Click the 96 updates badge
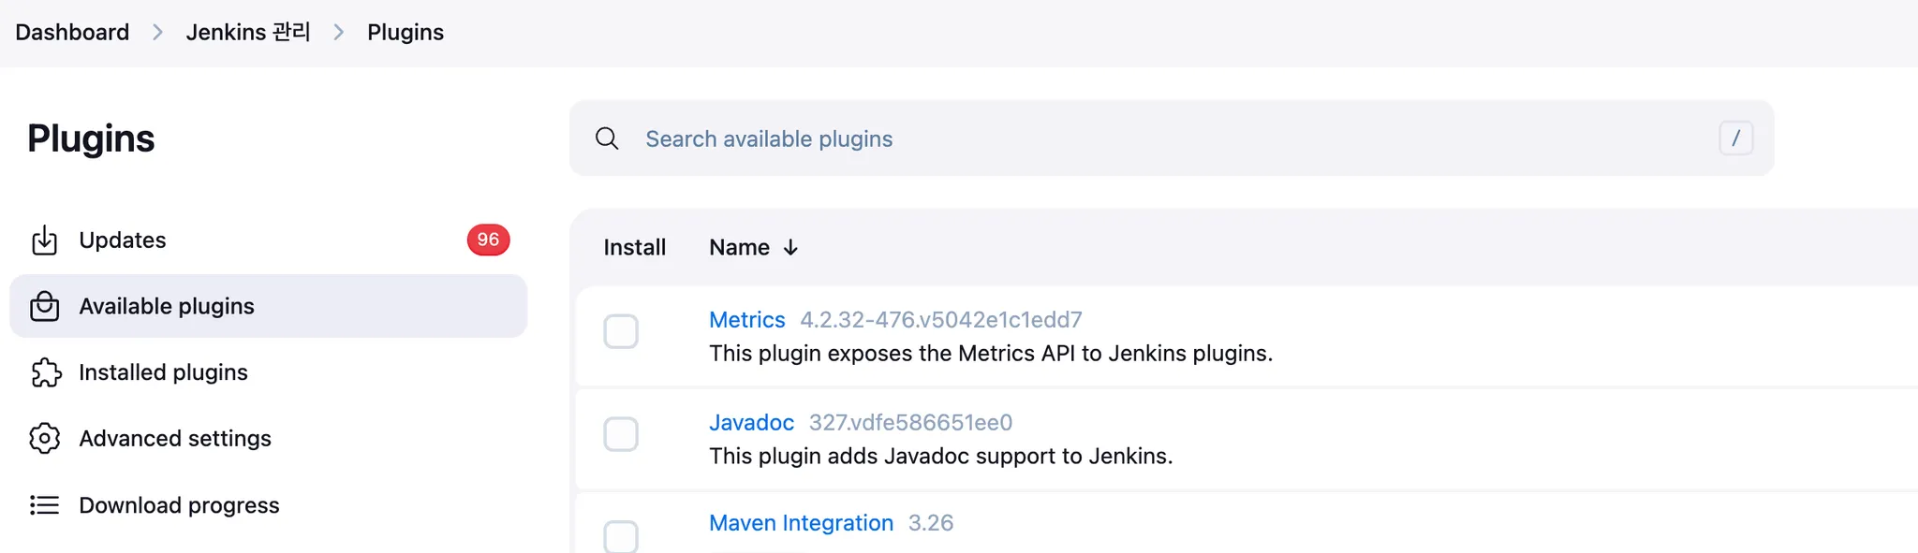This screenshot has height=553, width=1918. [x=488, y=240]
